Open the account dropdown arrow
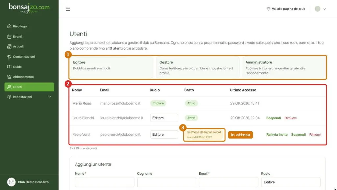 tap(324, 9)
